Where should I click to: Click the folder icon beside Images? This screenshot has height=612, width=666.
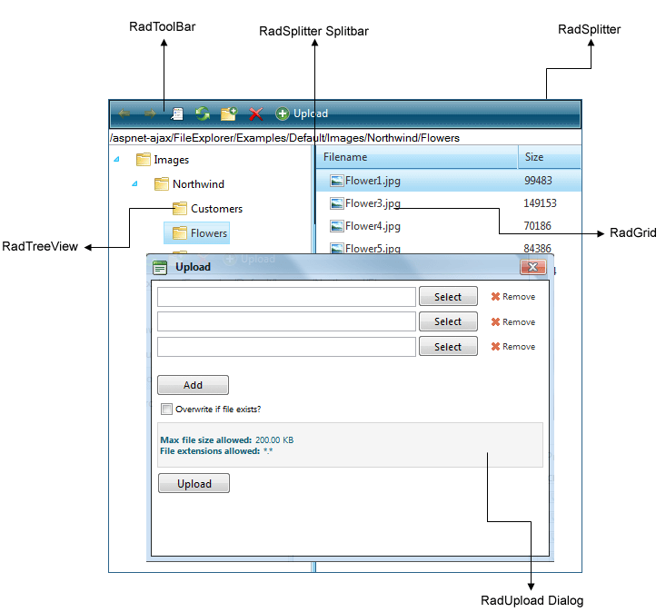[x=144, y=160]
